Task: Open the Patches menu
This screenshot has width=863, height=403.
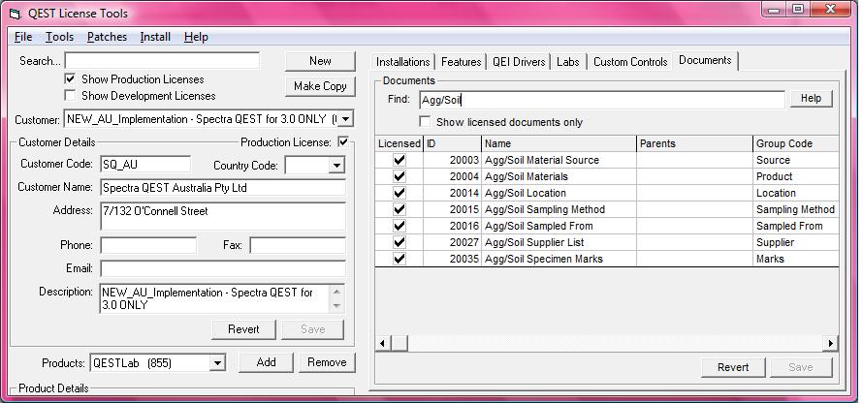Action: (107, 37)
